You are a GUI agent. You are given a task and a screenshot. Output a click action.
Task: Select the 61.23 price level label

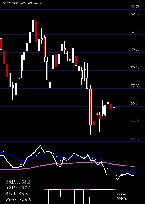135,32
